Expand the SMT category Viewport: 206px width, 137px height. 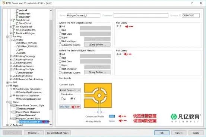click(7, 82)
